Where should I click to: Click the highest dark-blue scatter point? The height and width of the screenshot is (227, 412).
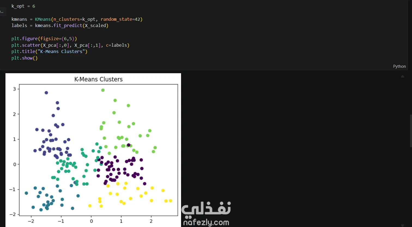click(x=46, y=93)
